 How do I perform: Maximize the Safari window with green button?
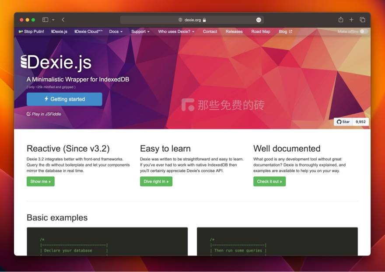tap(33, 20)
